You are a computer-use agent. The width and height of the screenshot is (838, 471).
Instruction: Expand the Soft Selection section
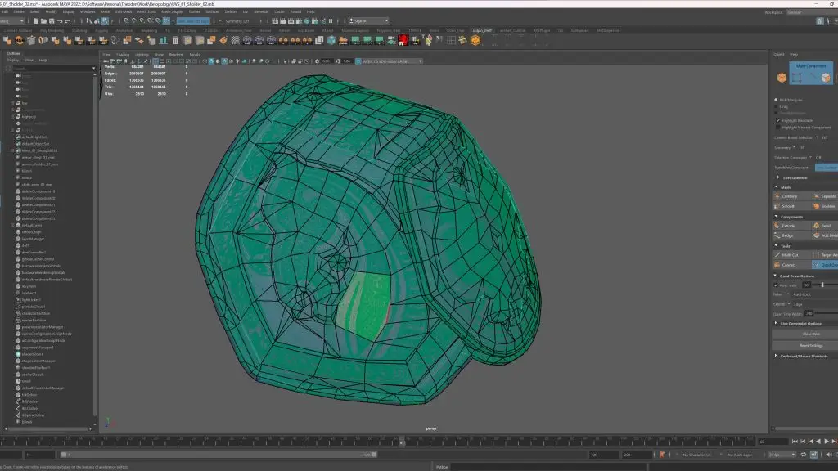pyautogui.click(x=796, y=177)
